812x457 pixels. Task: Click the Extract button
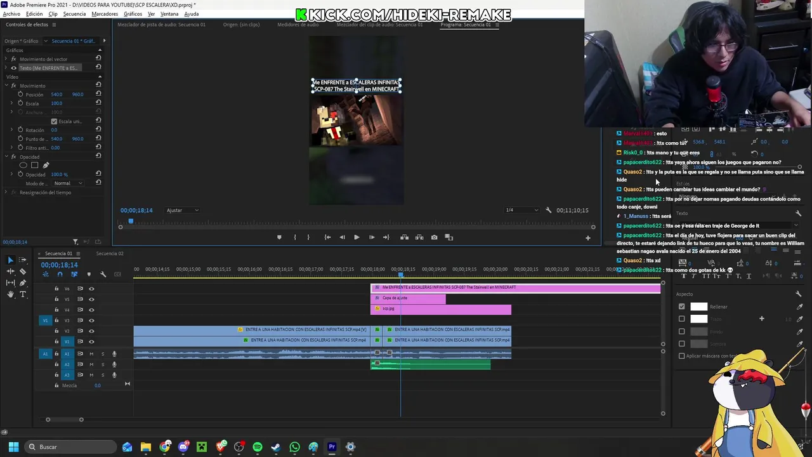coord(419,237)
